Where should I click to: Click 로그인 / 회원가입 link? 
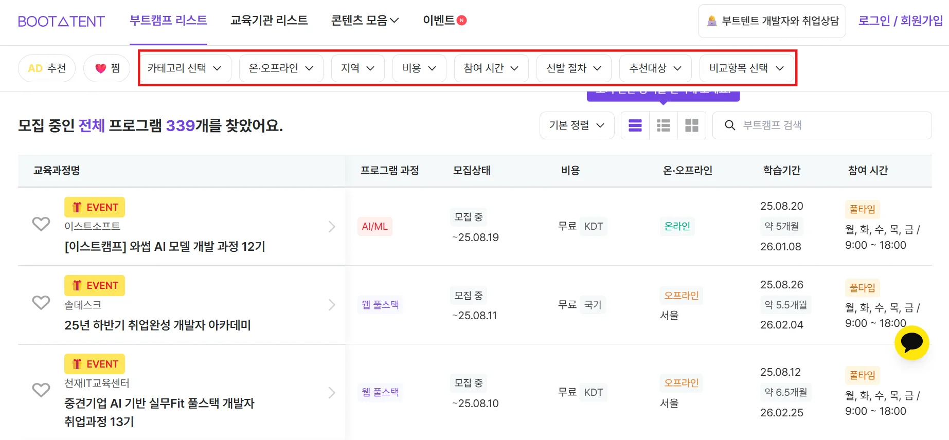(900, 21)
